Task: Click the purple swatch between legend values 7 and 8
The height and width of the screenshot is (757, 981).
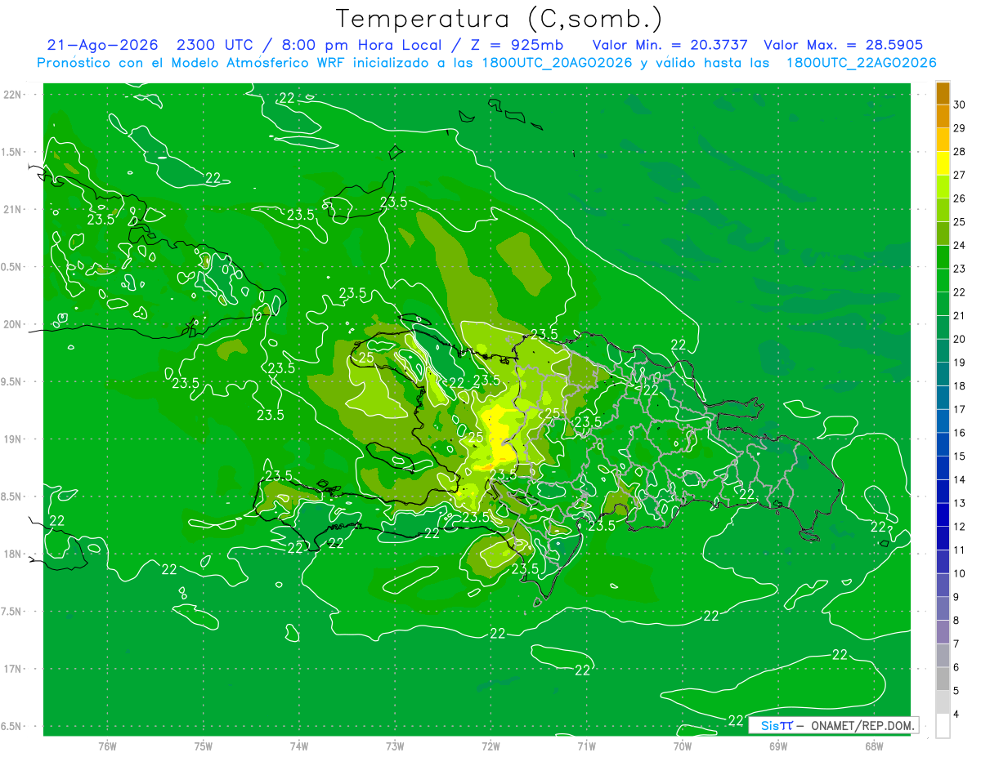Action: (943, 632)
